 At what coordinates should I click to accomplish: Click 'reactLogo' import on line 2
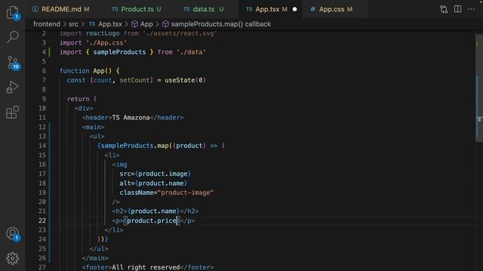pos(103,33)
